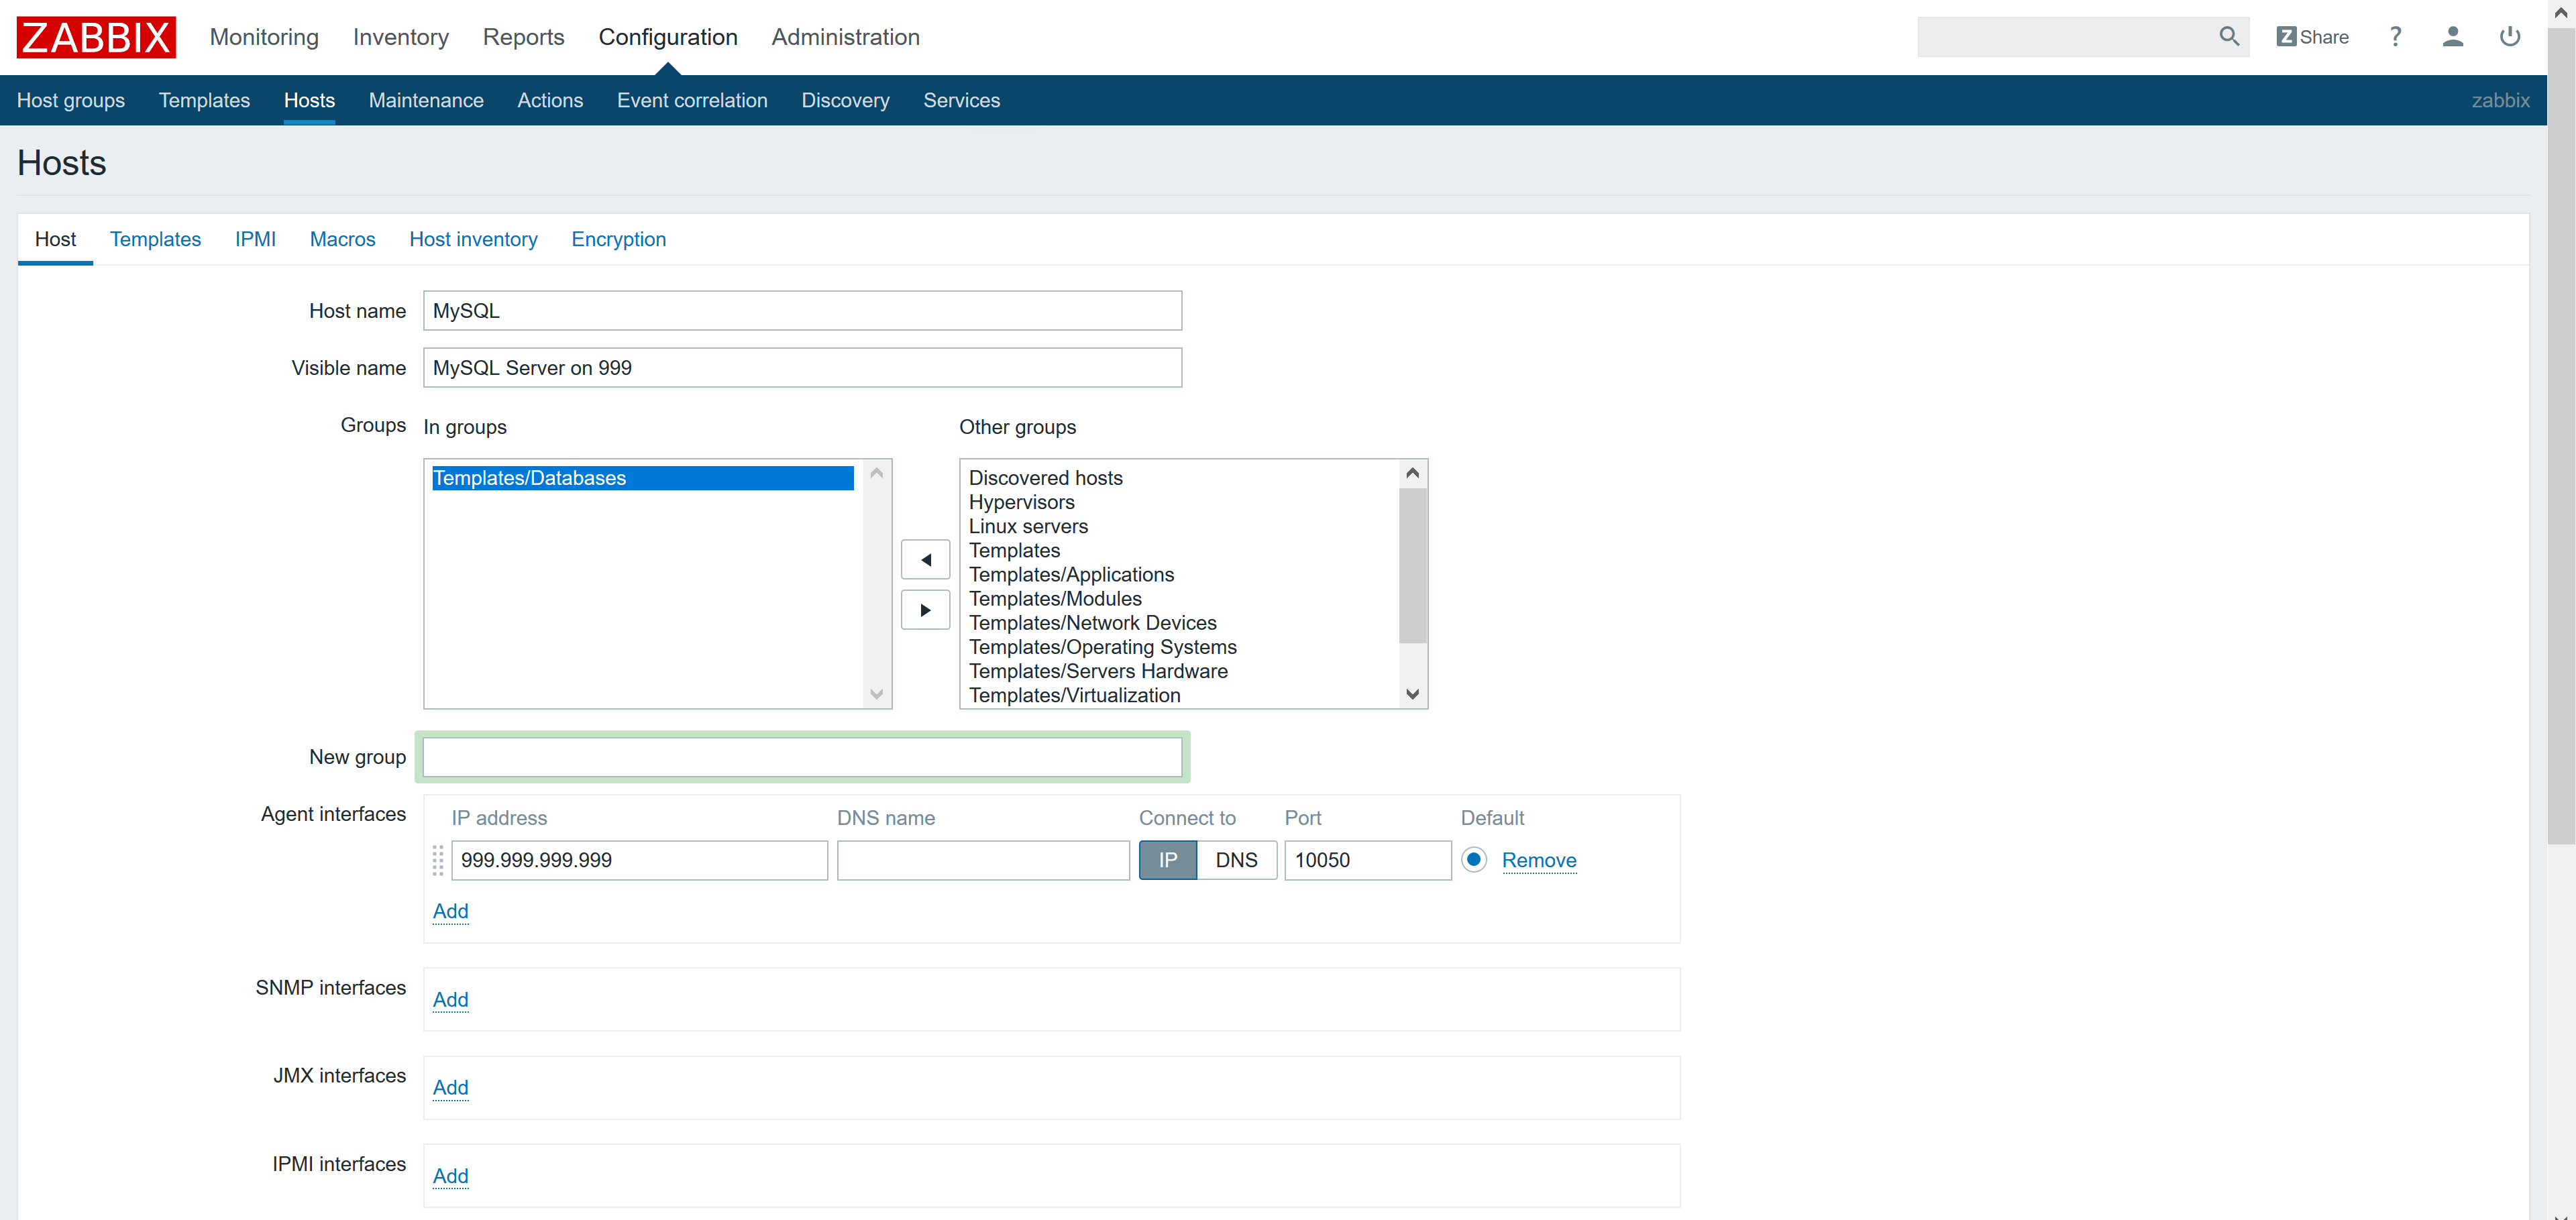
Task: Select Templates/Virtualization in Other groups
Action: 1074,695
